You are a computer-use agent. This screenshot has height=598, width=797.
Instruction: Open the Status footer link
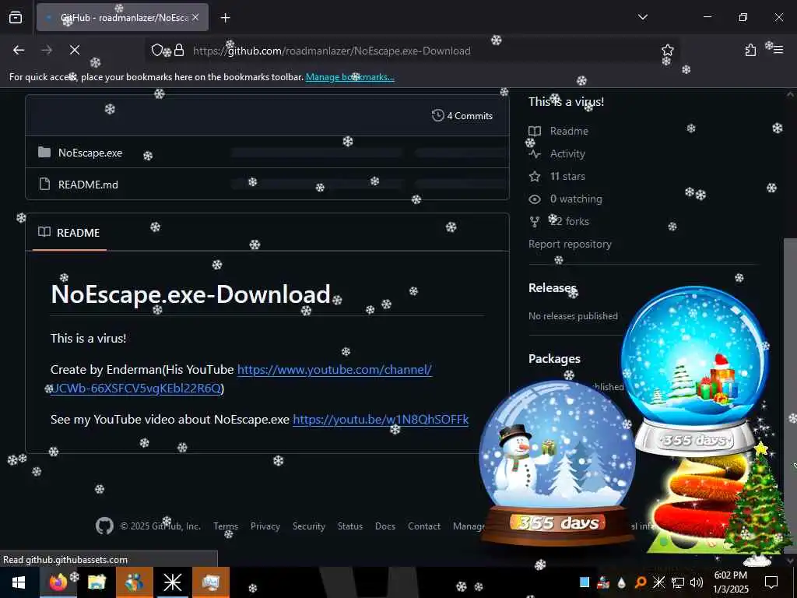[x=350, y=526]
